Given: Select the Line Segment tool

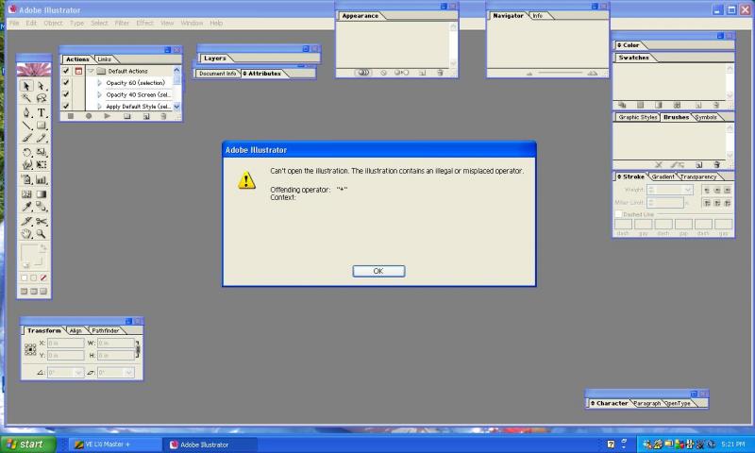Looking at the screenshot, I should coord(26,126).
